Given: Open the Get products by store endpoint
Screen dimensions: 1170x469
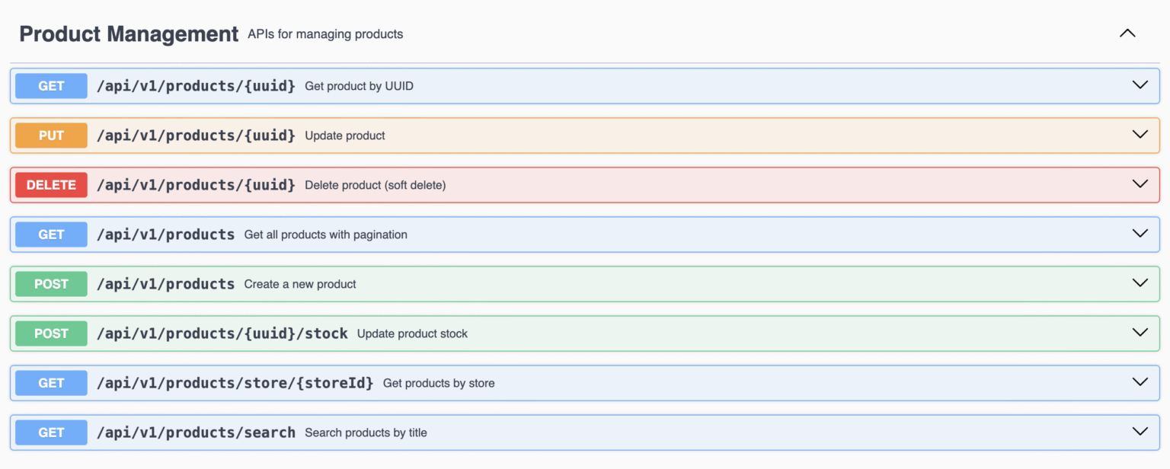Looking at the screenshot, I should [1140, 381].
